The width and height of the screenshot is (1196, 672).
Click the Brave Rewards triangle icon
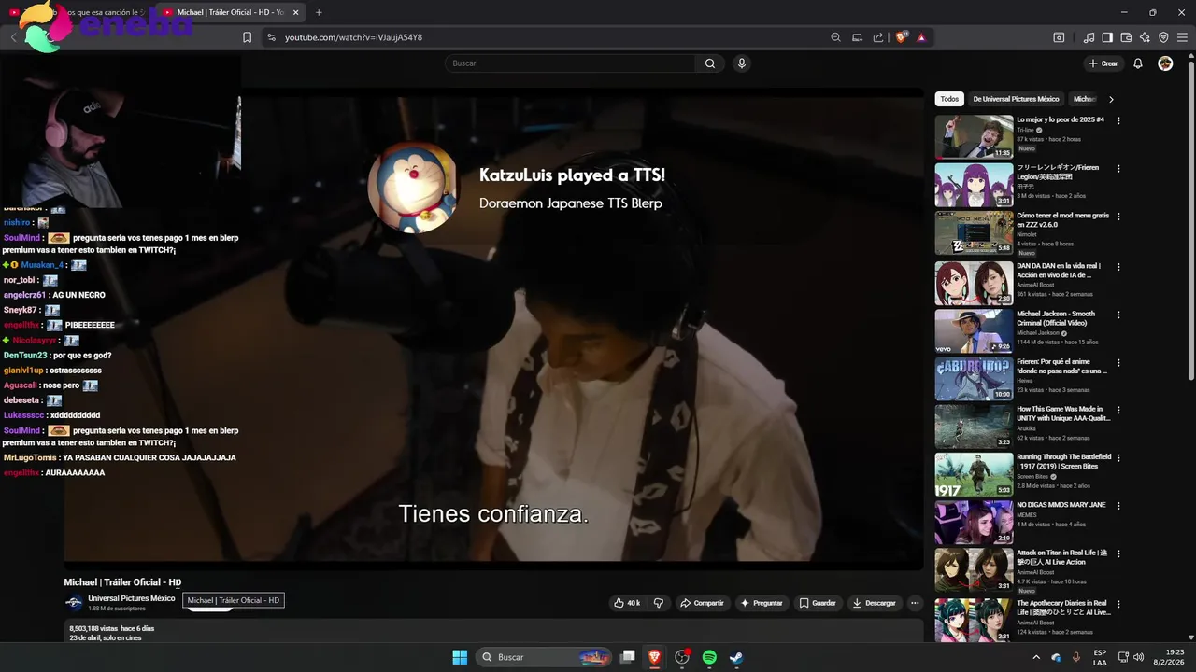point(921,37)
